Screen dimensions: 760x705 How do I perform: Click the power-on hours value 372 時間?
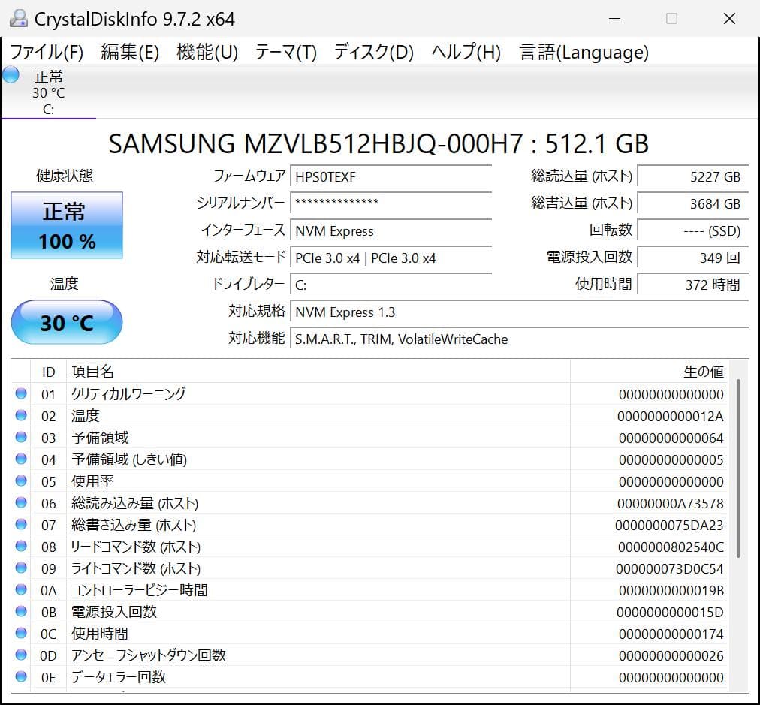coord(692,285)
